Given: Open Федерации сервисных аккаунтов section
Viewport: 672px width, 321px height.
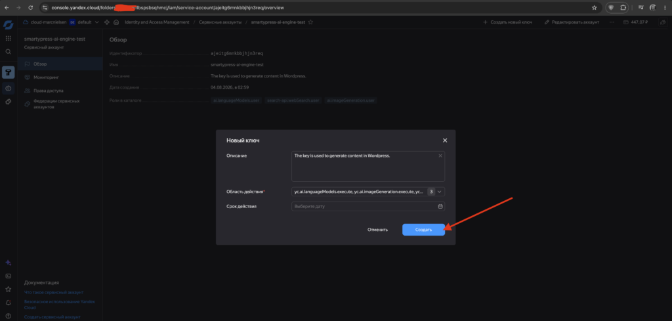Looking at the screenshot, I should click(x=60, y=104).
